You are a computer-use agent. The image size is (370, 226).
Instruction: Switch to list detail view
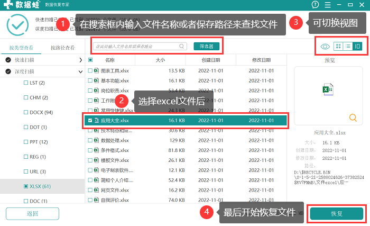tap(348, 46)
